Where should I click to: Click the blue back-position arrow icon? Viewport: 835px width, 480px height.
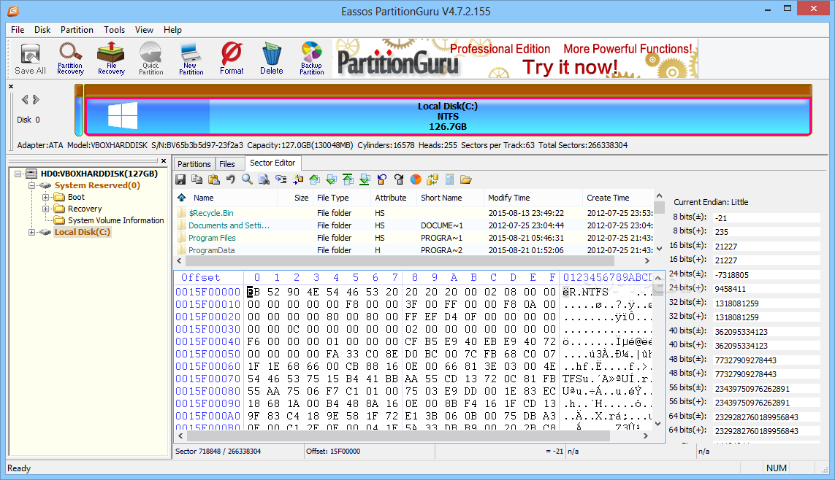point(382,179)
